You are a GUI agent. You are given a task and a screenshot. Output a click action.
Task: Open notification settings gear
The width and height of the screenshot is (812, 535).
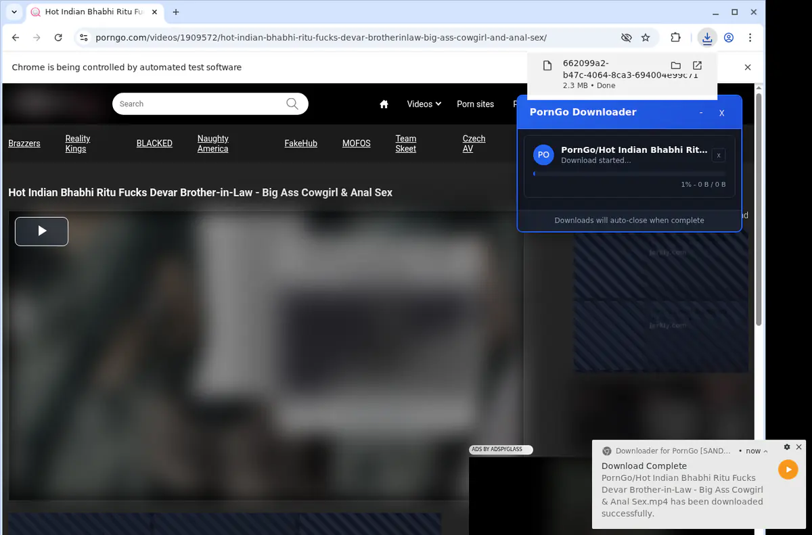[787, 447]
